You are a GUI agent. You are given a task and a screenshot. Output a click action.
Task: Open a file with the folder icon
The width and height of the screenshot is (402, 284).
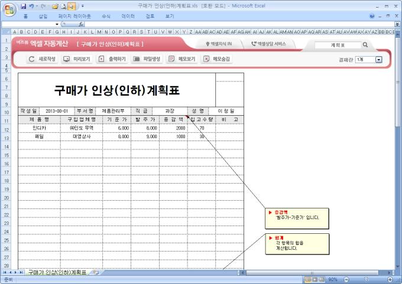coord(55,6)
